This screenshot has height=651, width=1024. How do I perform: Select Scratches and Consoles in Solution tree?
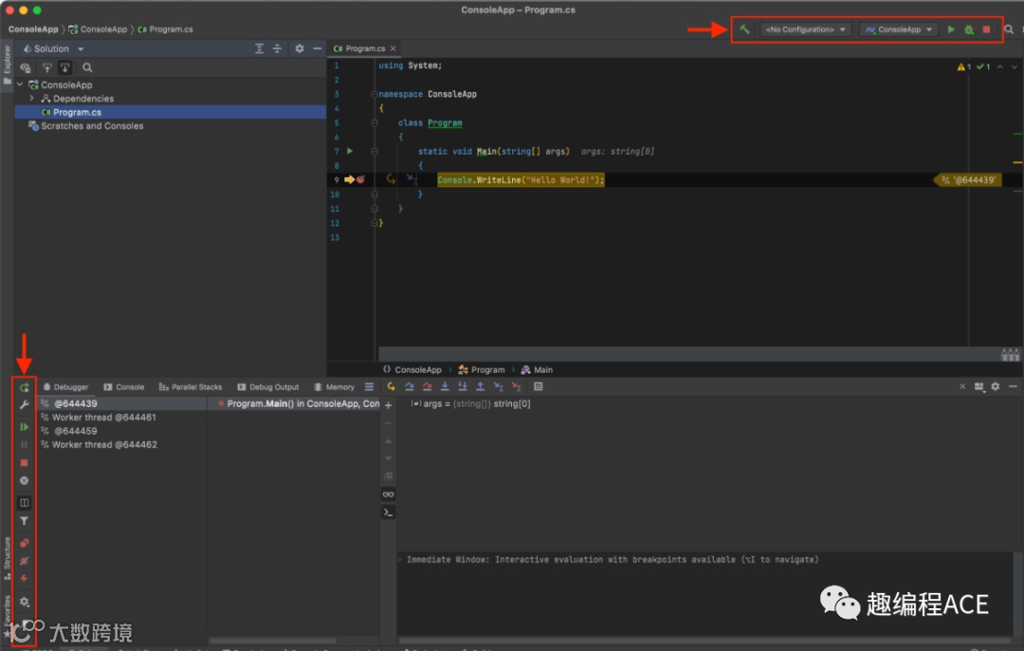click(92, 126)
